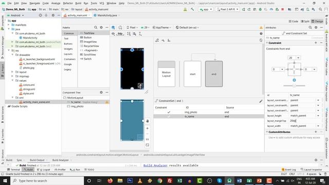329x185 pixels.
Task: Click the warning triangle issues icon
Action: (261, 27)
